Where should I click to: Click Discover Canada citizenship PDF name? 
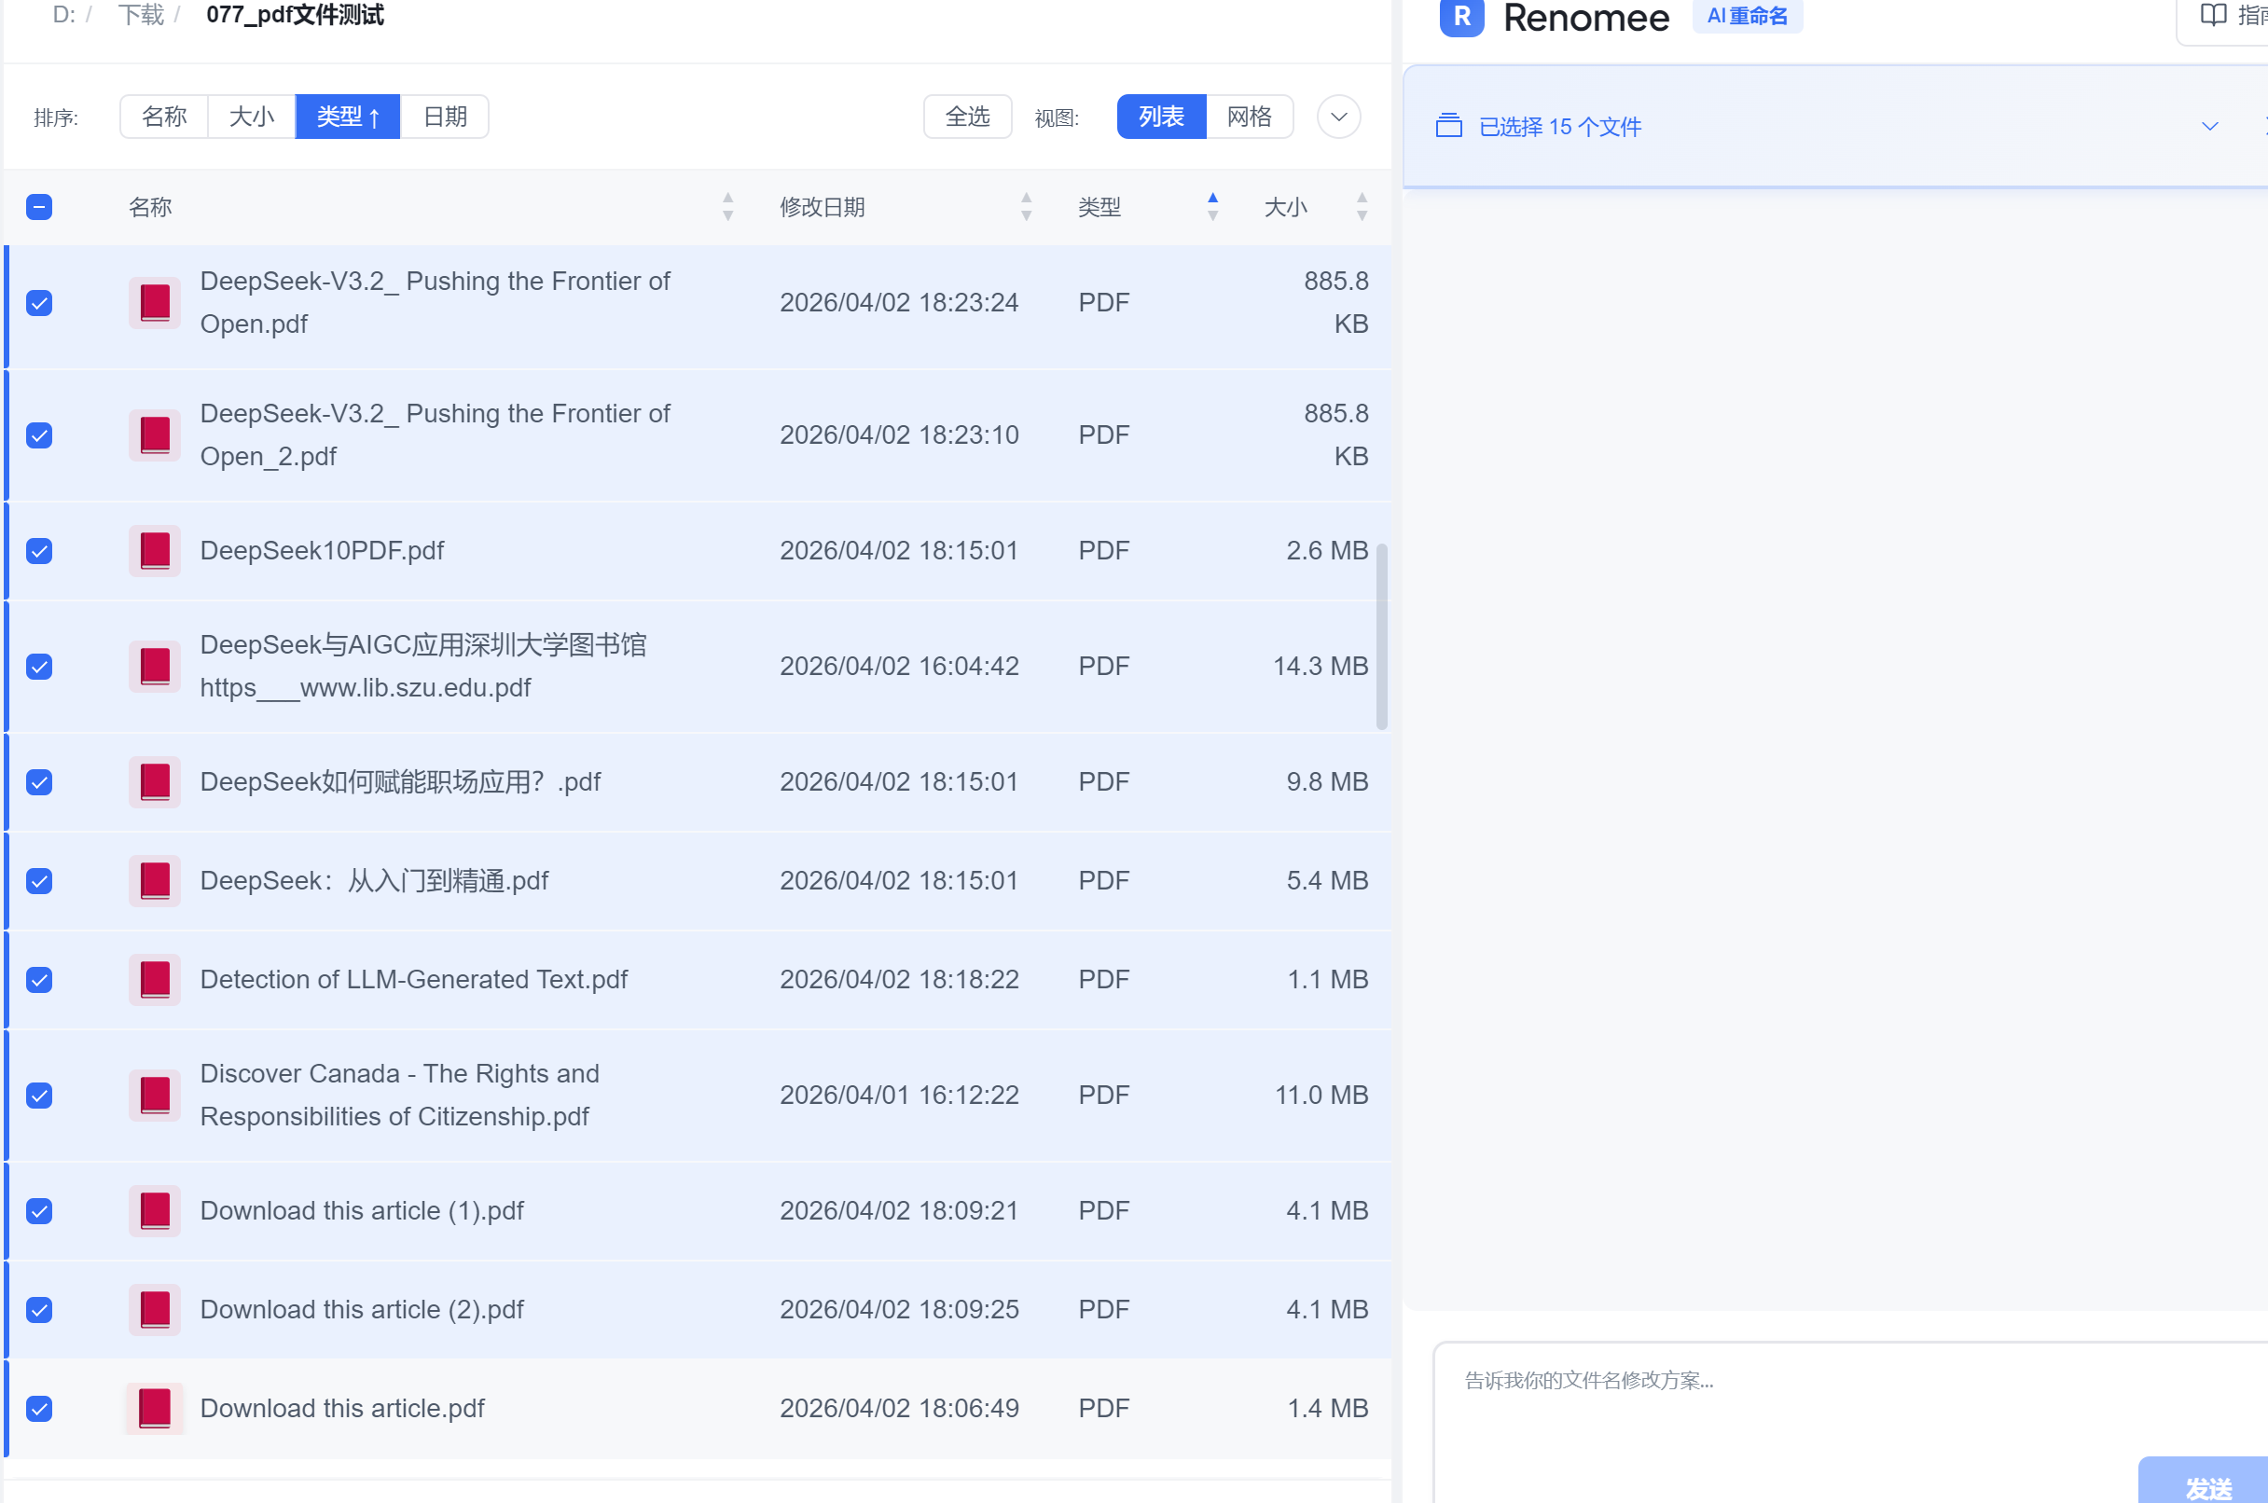pos(400,1096)
